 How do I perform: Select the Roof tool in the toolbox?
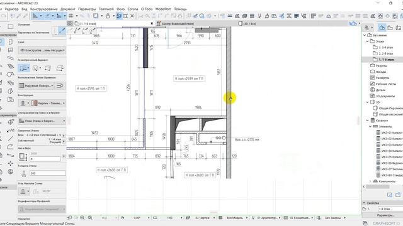coord(11,75)
